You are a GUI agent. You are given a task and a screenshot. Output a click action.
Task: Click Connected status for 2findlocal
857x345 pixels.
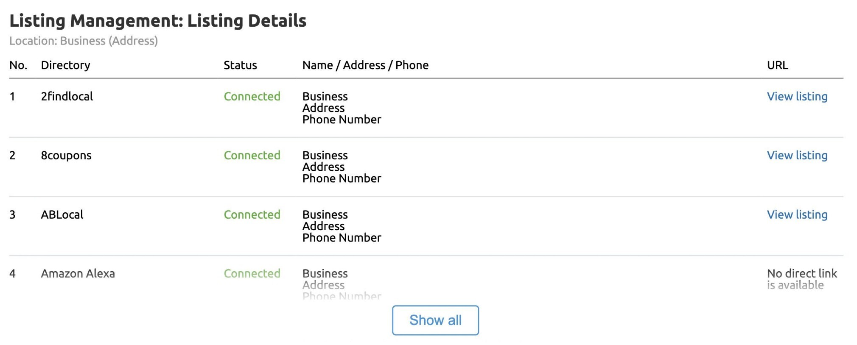tap(252, 96)
